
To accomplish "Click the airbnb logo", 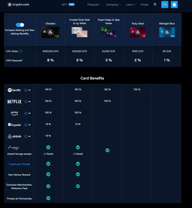I will 14,136.
